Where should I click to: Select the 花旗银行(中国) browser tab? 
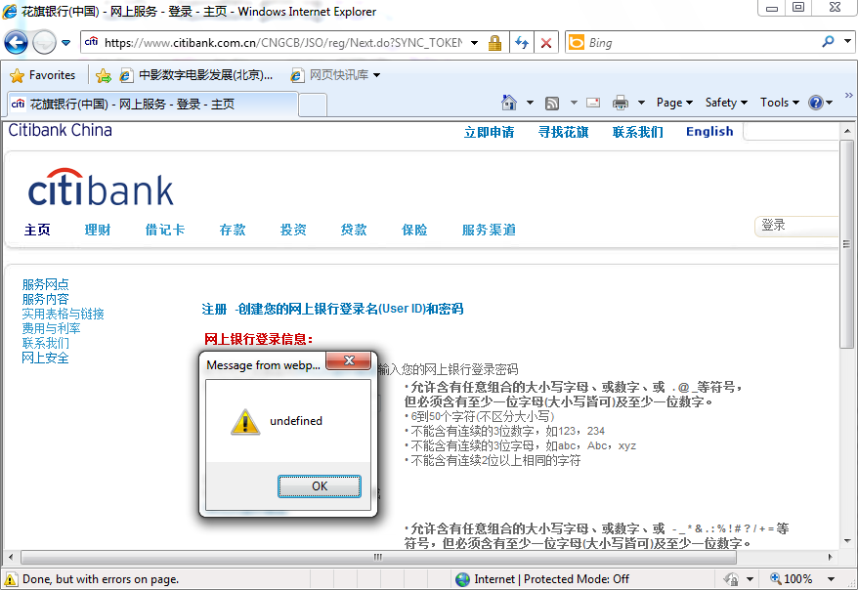[x=152, y=104]
